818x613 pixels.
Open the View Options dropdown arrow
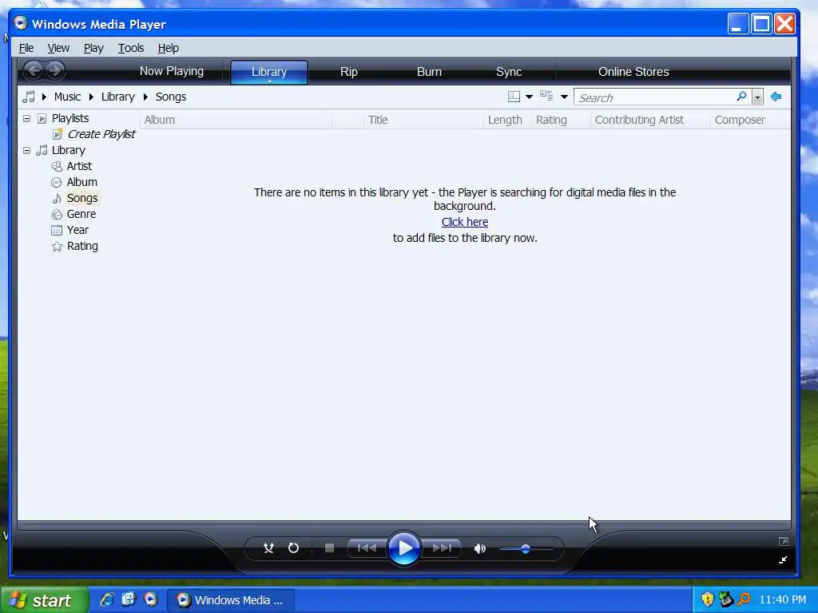[564, 97]
